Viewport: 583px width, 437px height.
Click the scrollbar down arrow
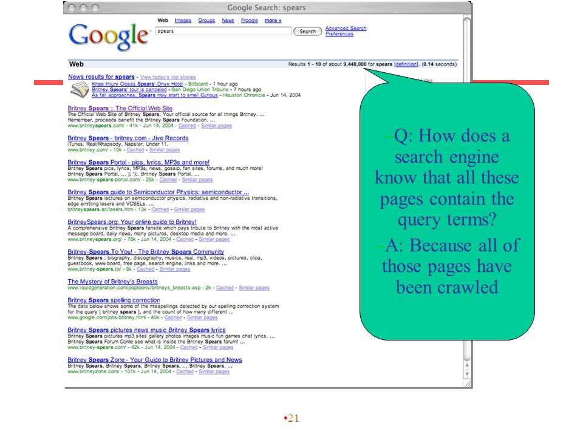pos(467,374)
